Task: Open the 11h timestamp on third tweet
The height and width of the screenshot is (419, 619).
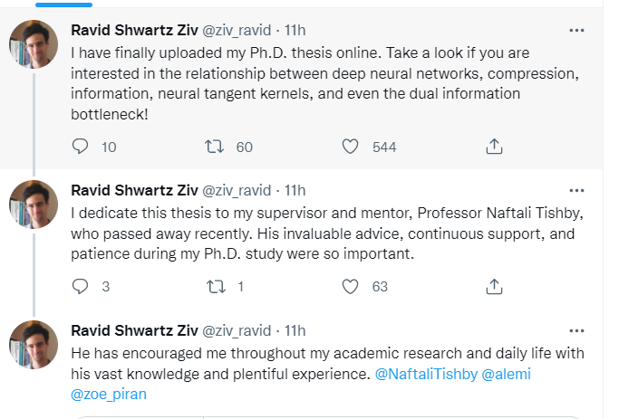Action: point(295,329)
